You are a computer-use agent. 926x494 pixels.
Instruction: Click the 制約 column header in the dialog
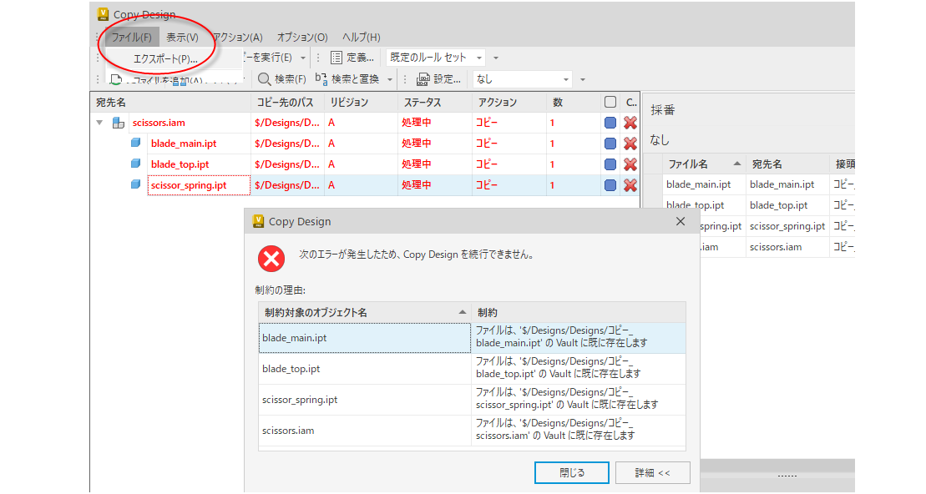[578, 312]
